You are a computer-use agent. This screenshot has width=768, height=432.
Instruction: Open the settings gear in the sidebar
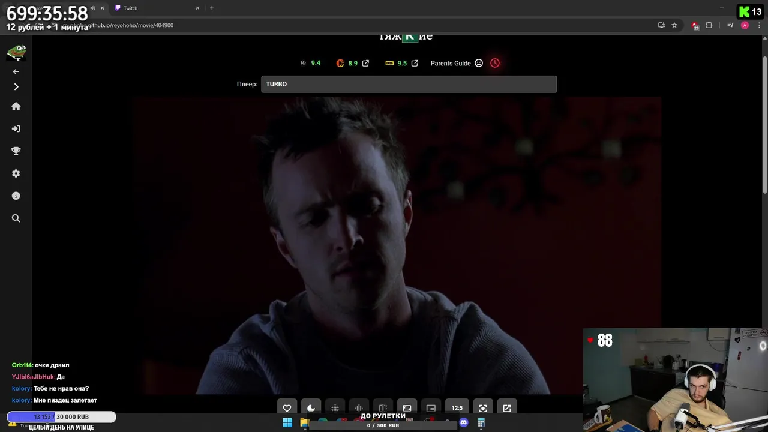coord(16,173)
